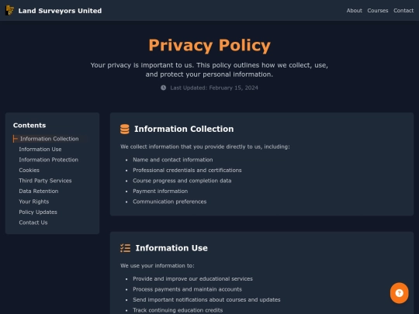This screenshot has height=314, width=419.
Task: Click 'Payment information' list item
Action: click(160, 192)
